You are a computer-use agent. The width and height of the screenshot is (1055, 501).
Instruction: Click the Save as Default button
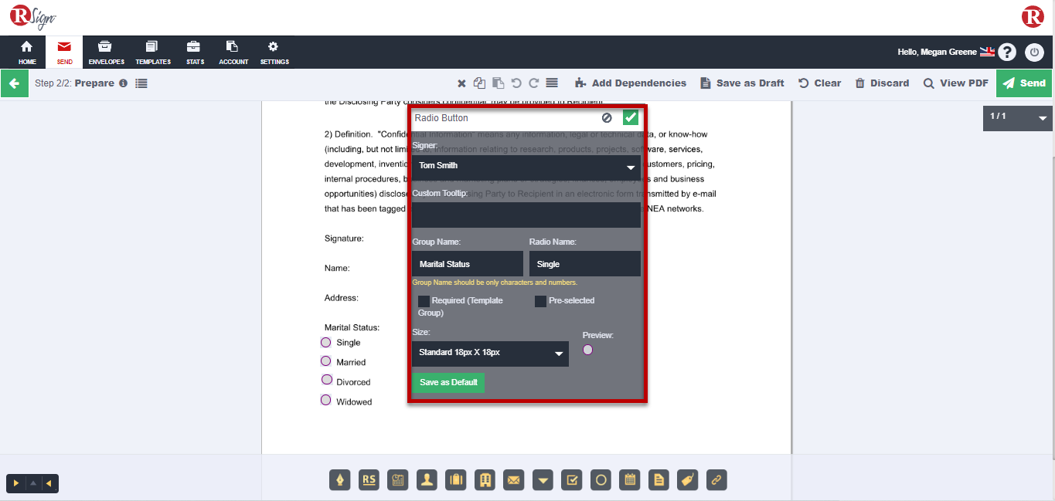pyautogui.click(x=448, y=383)
